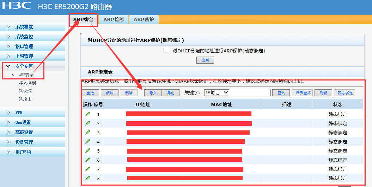Click the edit pencil icon for row 4
The width and height of the screenshot is (372, 187).
coord(87,141)
